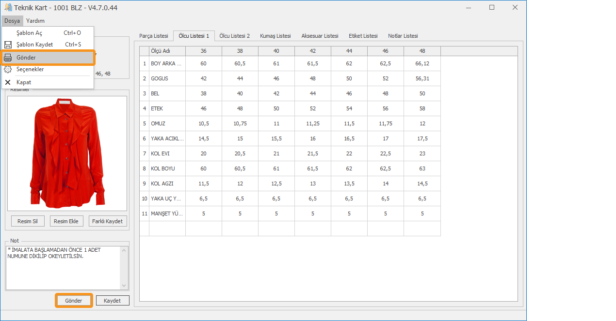Click the gear icon next to Seçenekler

[x=8, y=69]
